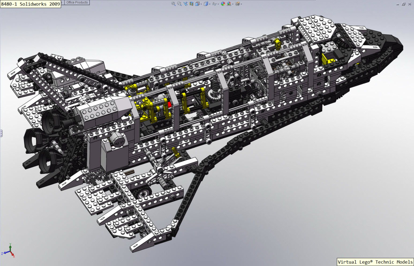Click the View Settings monitor icon
Screen dimensions: 414x266
[238, 4]
